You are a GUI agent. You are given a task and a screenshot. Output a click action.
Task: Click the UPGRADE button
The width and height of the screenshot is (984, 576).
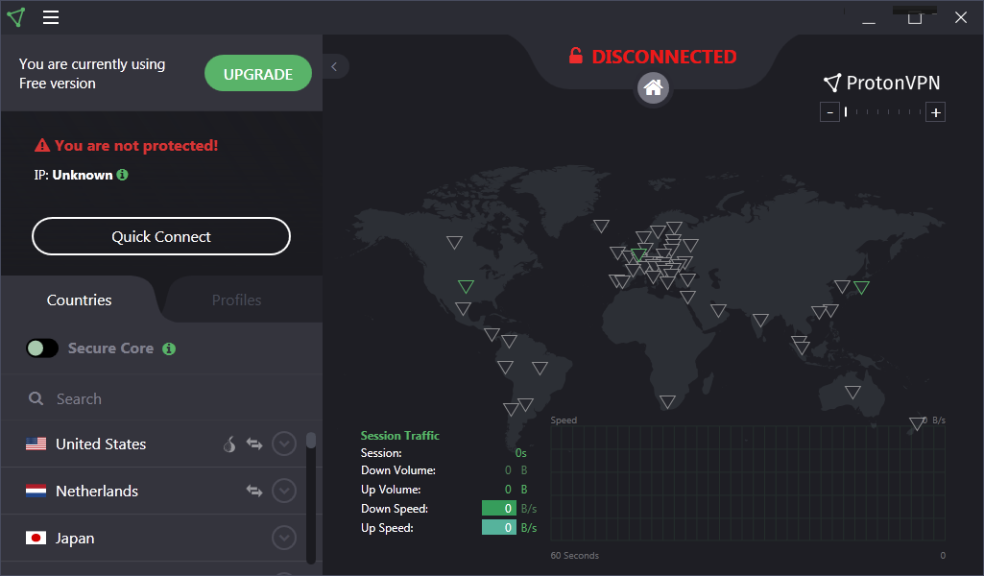click(x=258, y=73)
